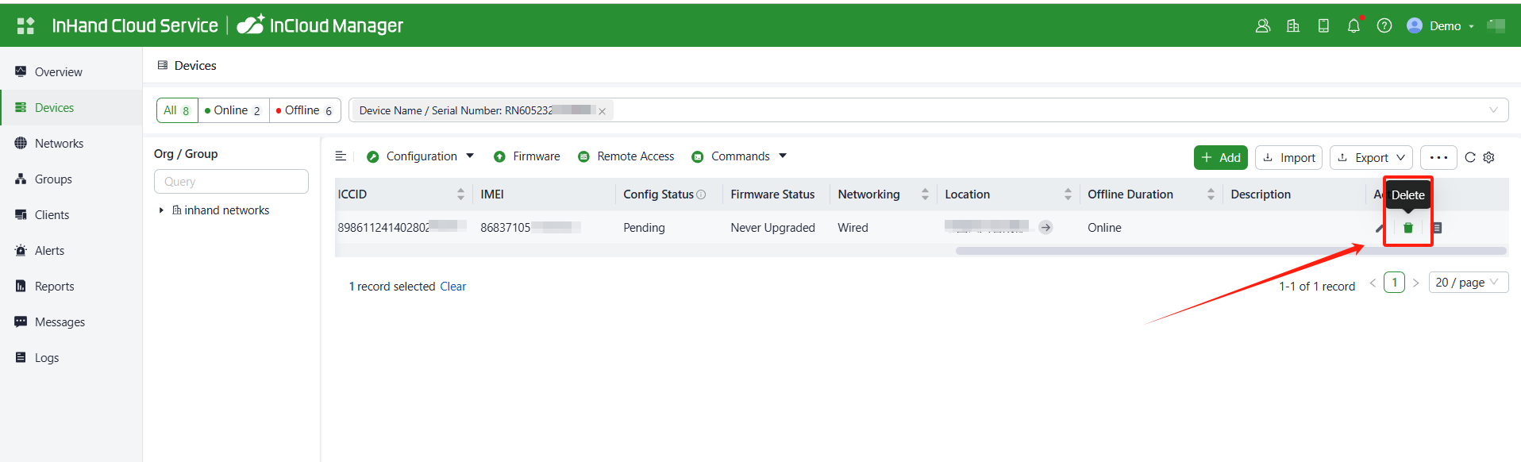Open Alerts from the sidebar
The image size is (1521, 462).
coord(49,251)
